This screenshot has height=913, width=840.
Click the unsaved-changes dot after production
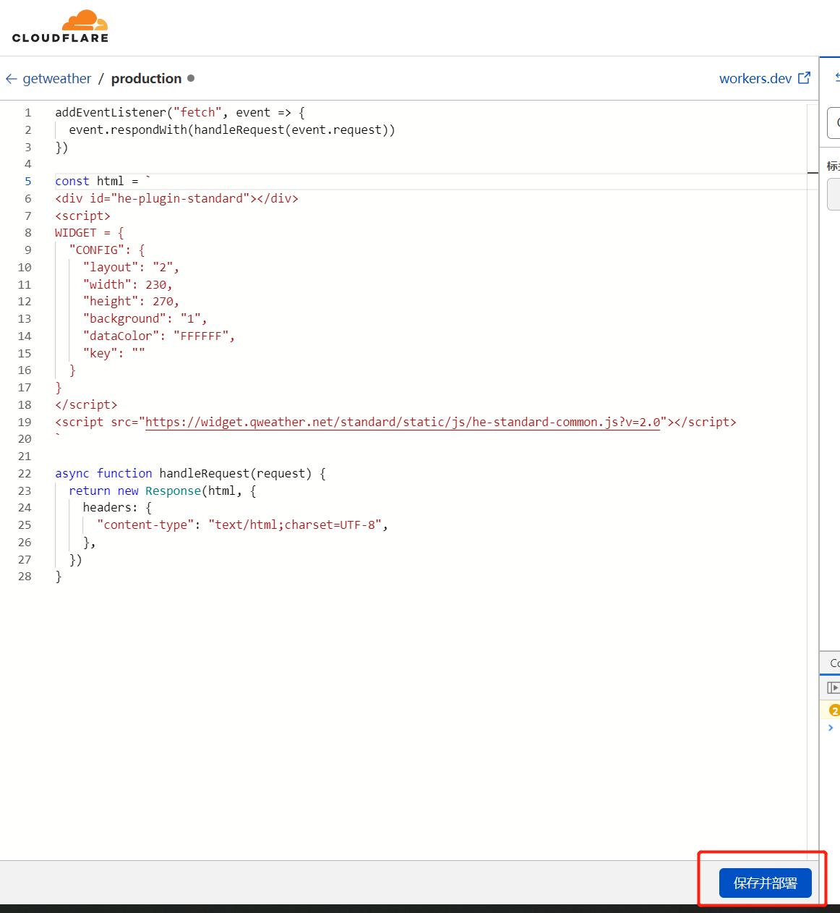(x=190, y=78)
